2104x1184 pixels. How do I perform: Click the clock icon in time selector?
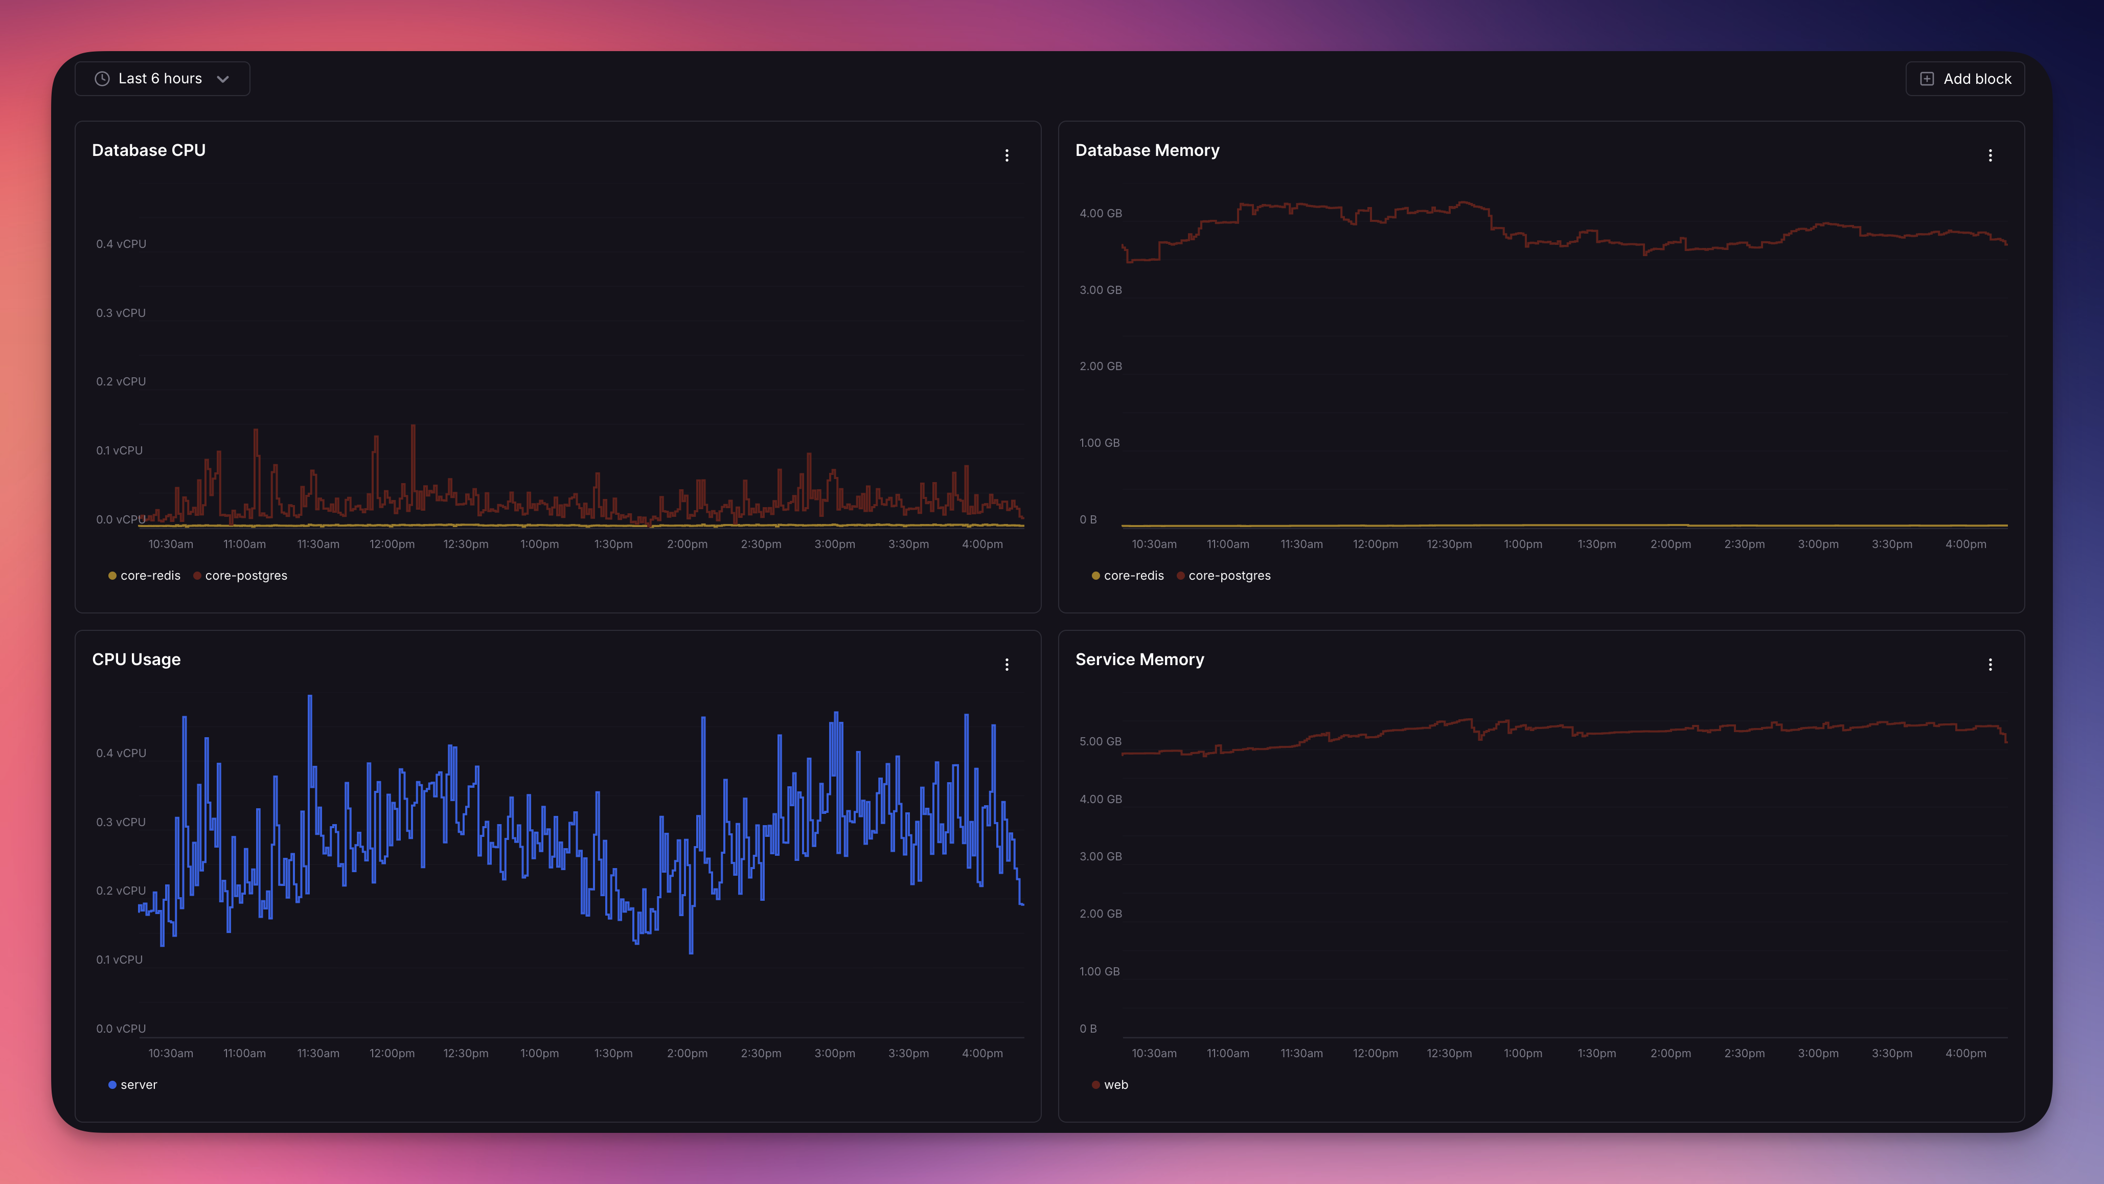(102, 78)
